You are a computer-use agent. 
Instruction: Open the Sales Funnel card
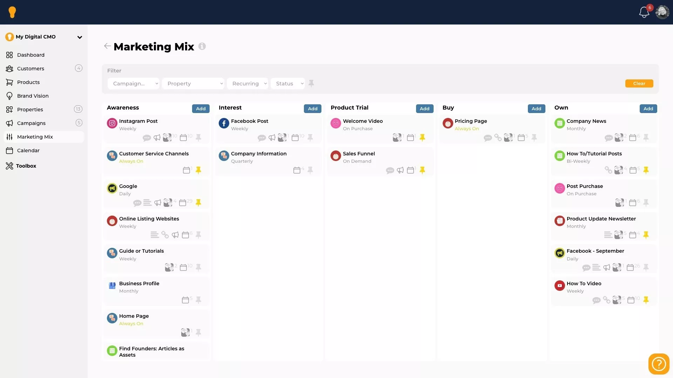pos(359,154)
